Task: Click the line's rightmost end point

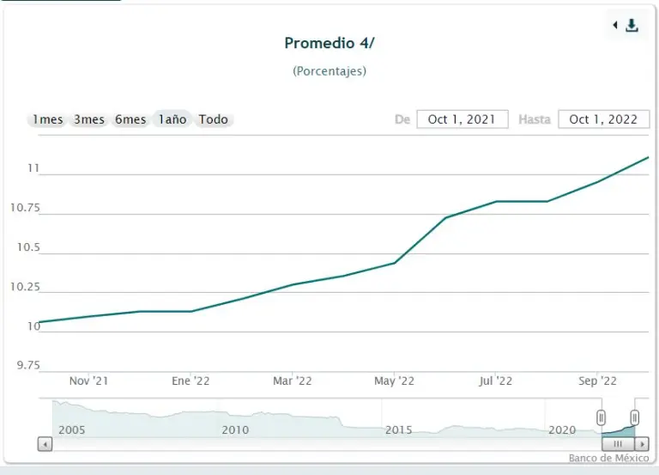Action: coord(647,157)
